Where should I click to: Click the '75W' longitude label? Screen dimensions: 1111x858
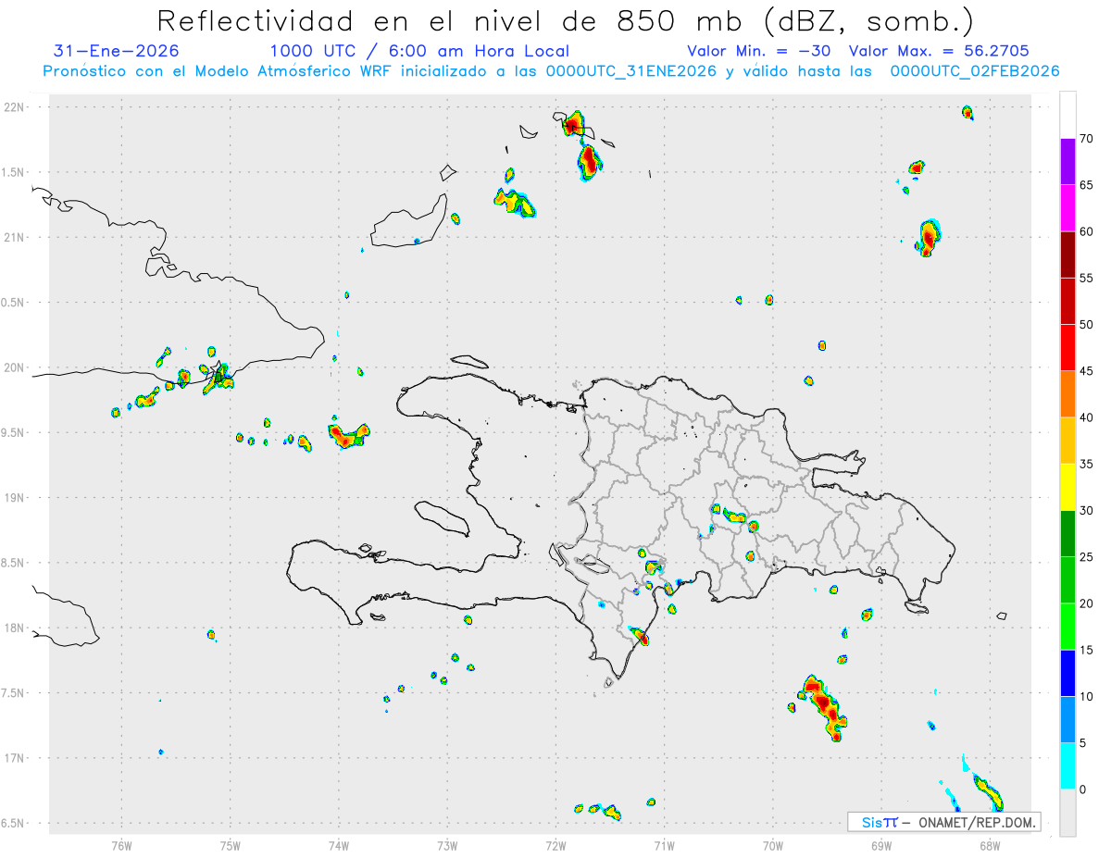(231, 846)
